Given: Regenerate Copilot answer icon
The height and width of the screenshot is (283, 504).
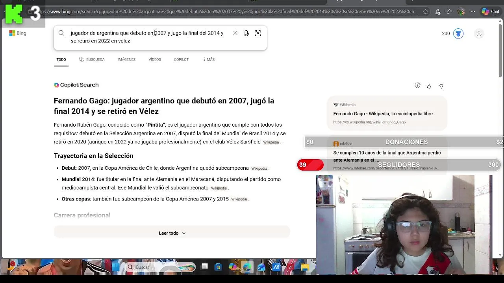Looking at the screenshot, I should [x=418, y=86].
